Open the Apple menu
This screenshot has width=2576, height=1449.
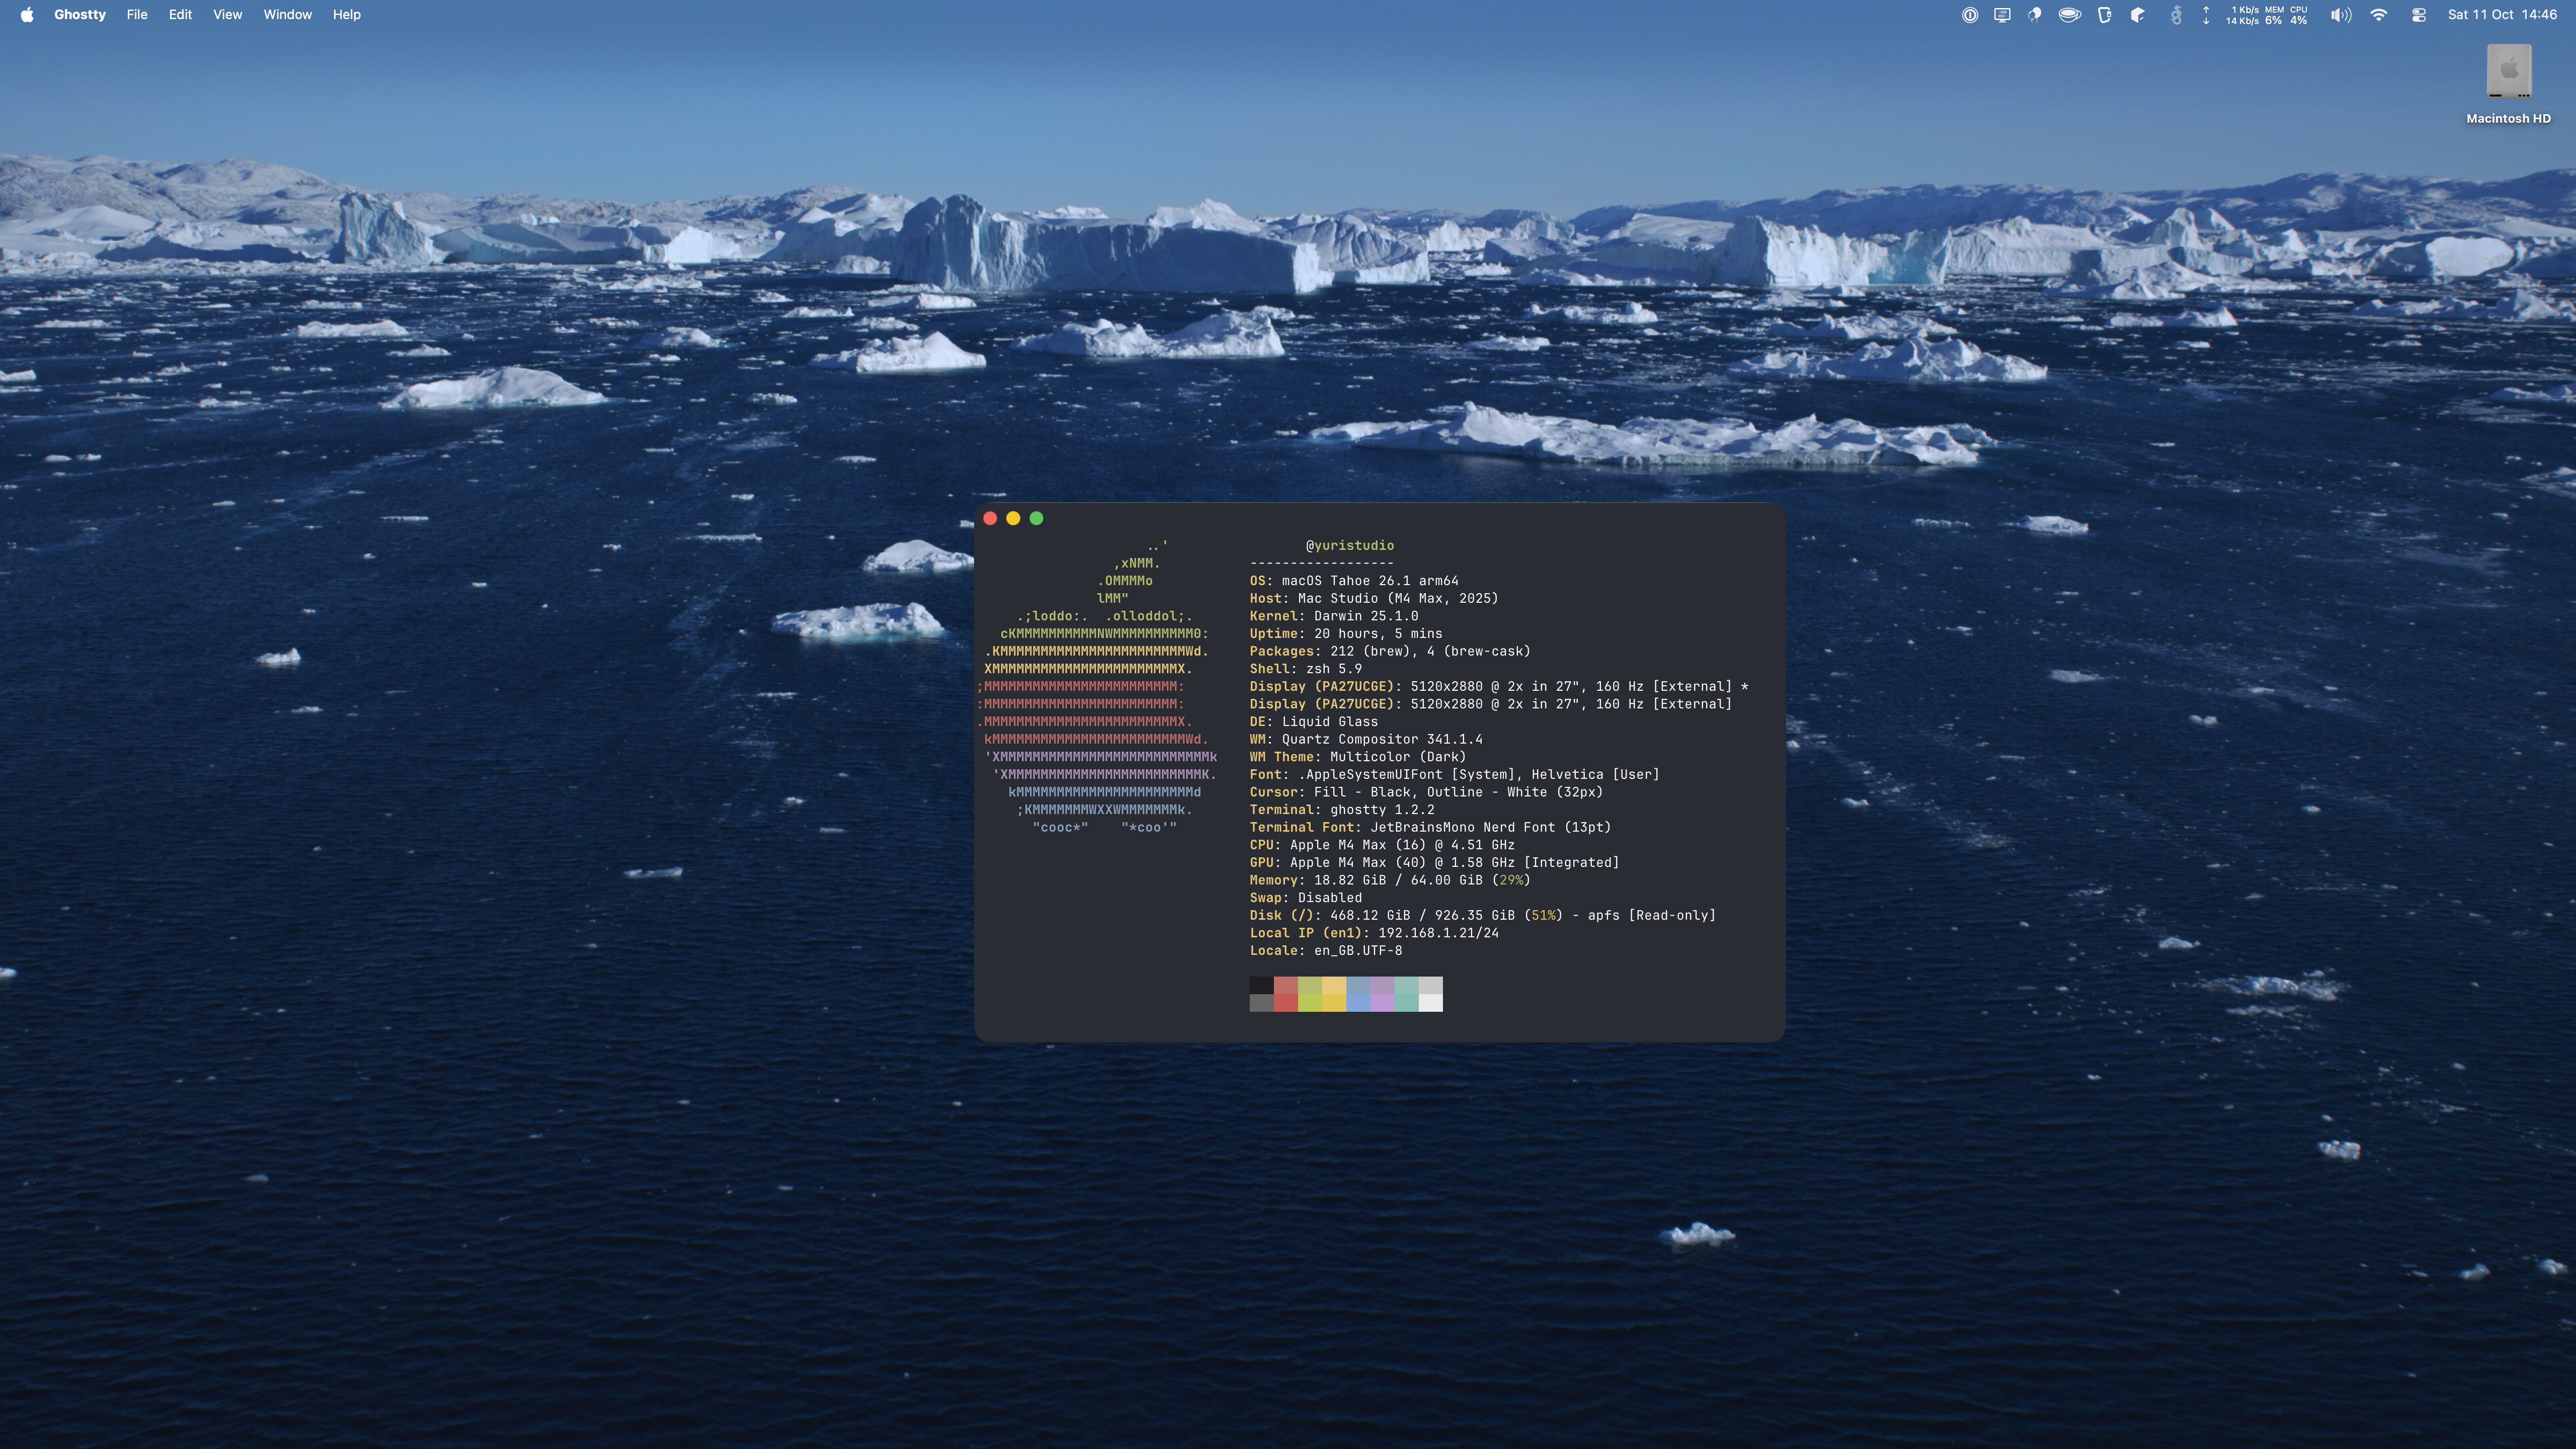coord(27,15)
